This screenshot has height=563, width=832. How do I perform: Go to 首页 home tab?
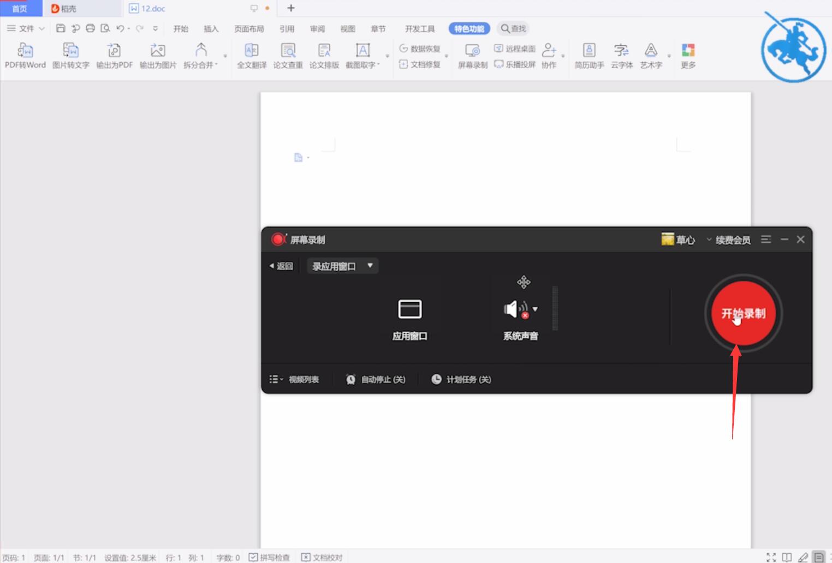point(20,8)
